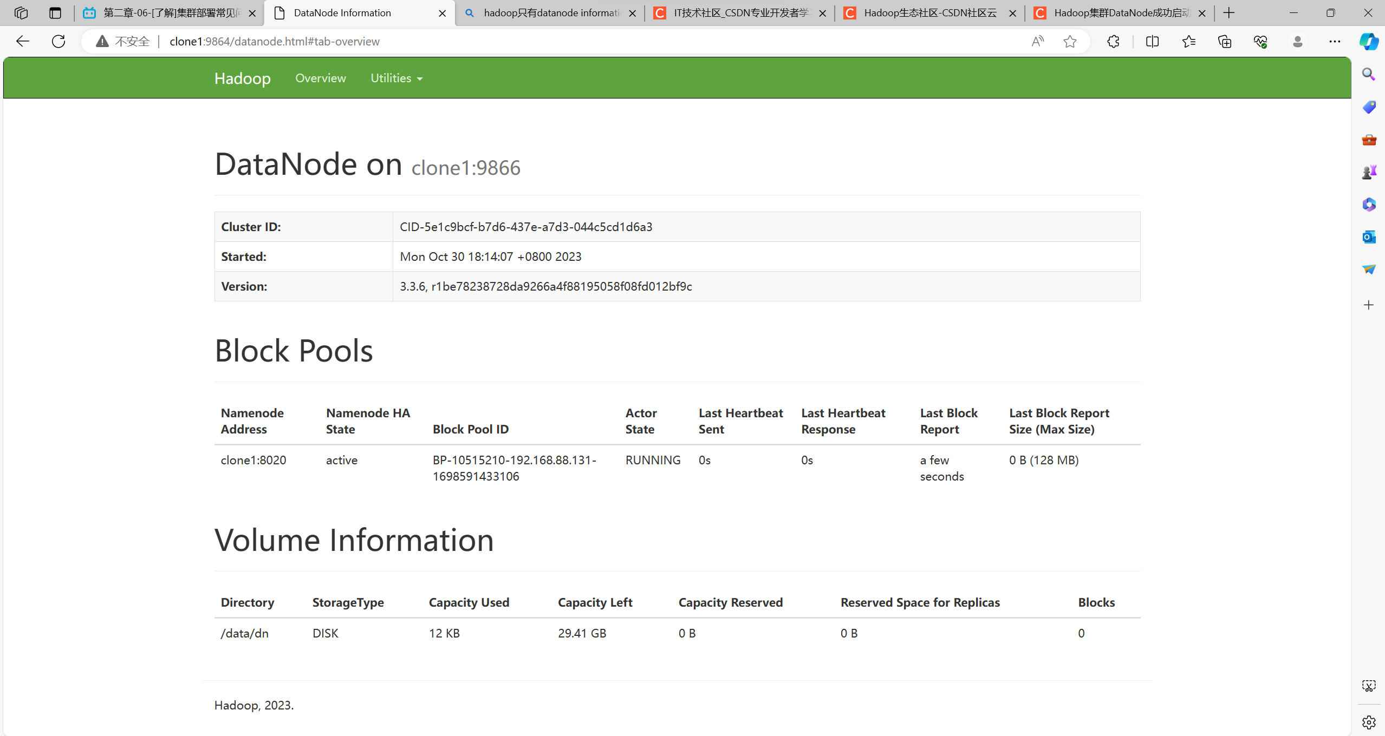
Task: Click the 12 KB capacity used value
Action: coord(444,633)
